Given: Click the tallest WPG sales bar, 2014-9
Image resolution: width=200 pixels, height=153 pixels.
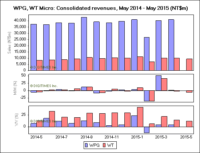Looking at the screenshot, I should pyautogui.click(x=84, y=44).
